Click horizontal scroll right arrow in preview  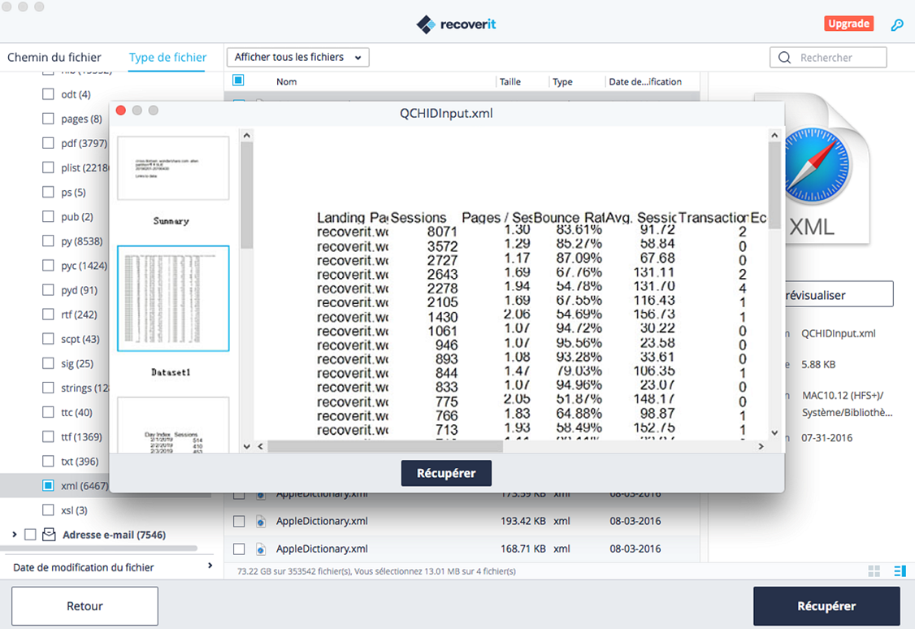(761, 446)
